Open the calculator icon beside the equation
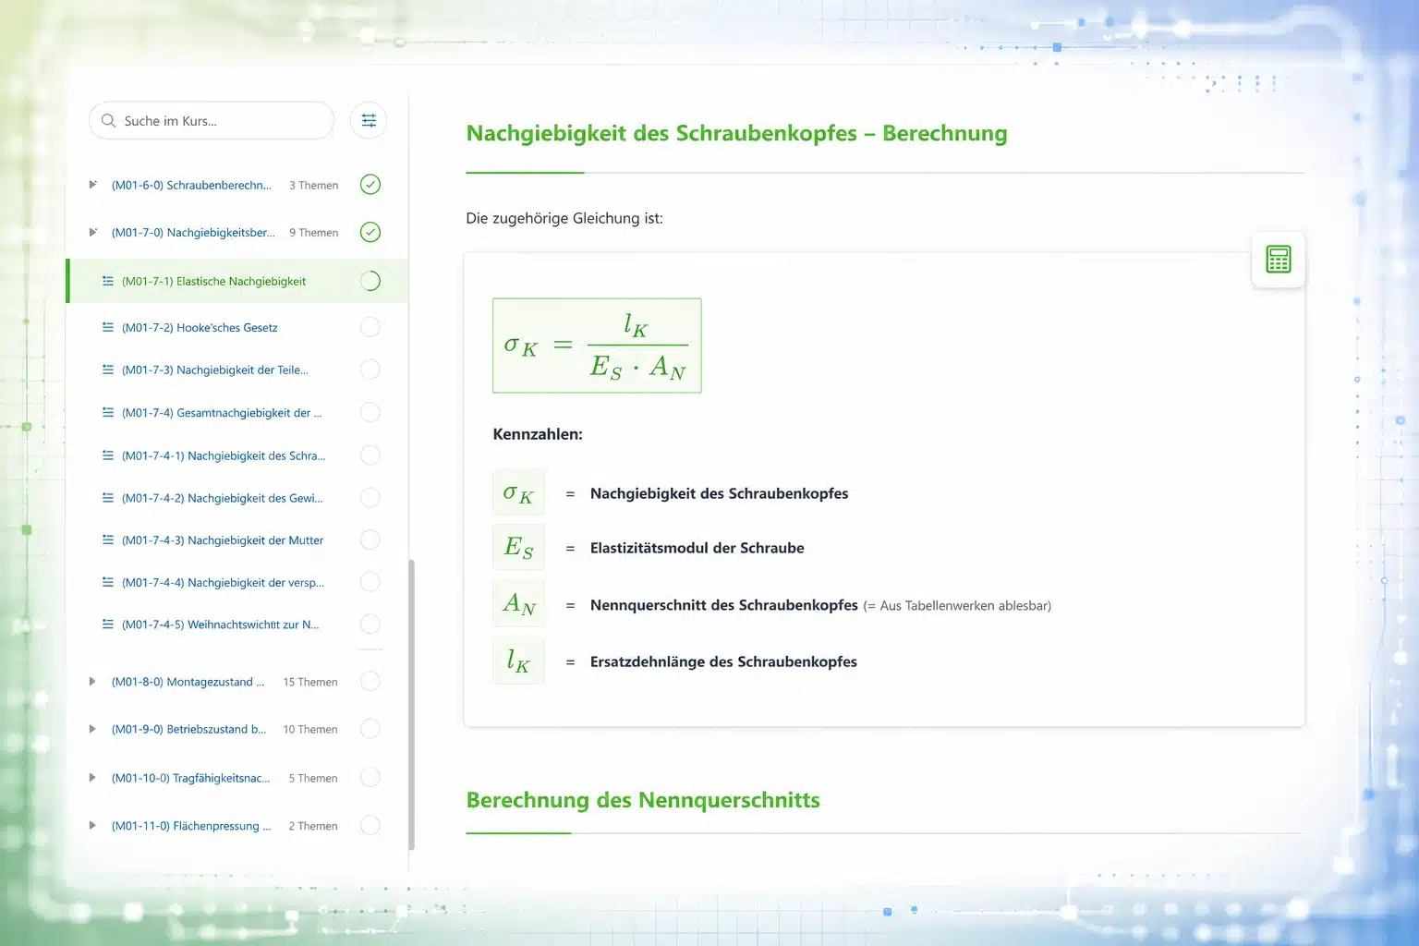Viewport: 1419px width, 946px height. pyautogui.click(x=1278, y=260)
